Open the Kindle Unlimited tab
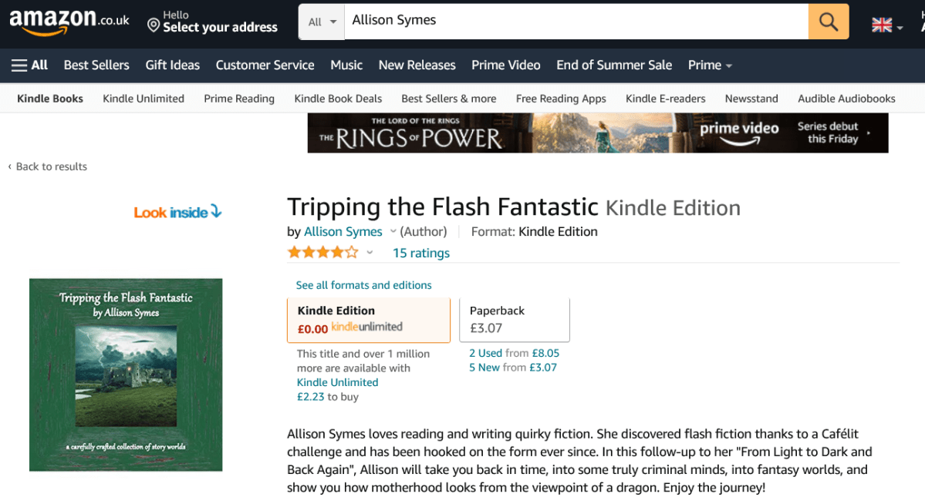The height and width of the screenshot is (504, 925). (x=143, y=99)
